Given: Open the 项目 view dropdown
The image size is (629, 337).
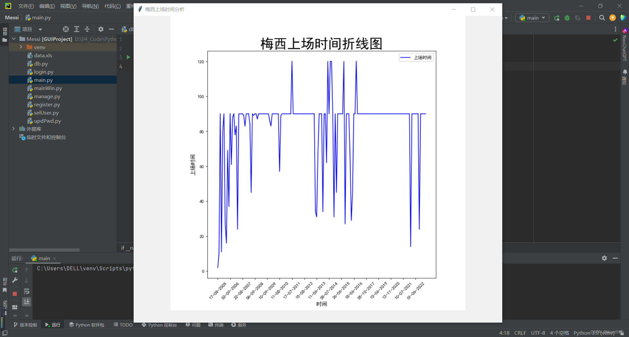Looking at the screenshot, I should tap(40, 29).
